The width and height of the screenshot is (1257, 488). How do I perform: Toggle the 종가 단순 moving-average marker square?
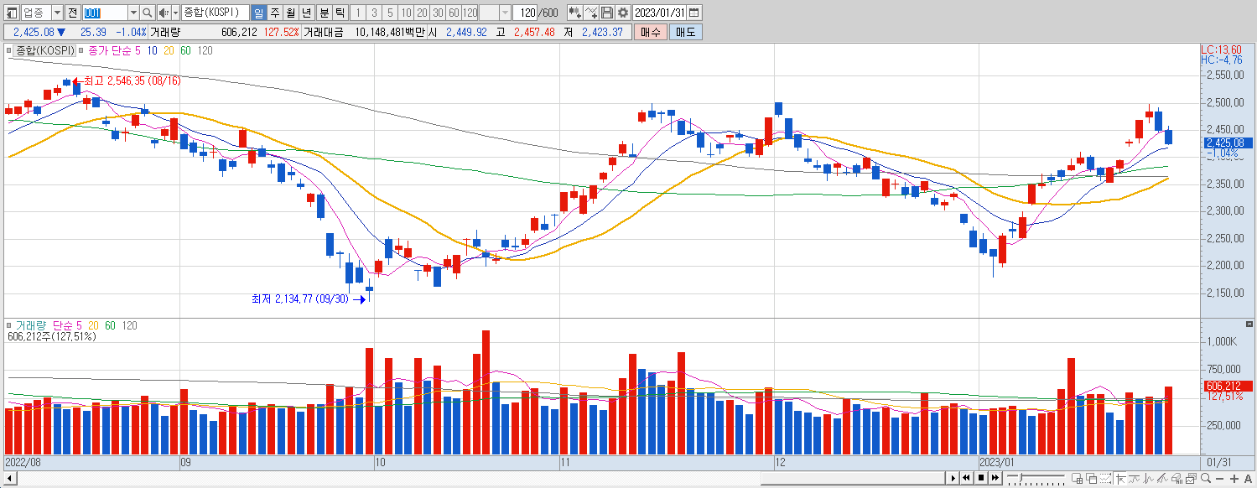(x=82, y=50)
